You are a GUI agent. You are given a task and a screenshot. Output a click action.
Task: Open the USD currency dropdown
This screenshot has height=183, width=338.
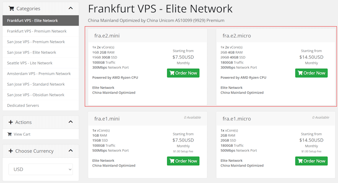(41, 169)
